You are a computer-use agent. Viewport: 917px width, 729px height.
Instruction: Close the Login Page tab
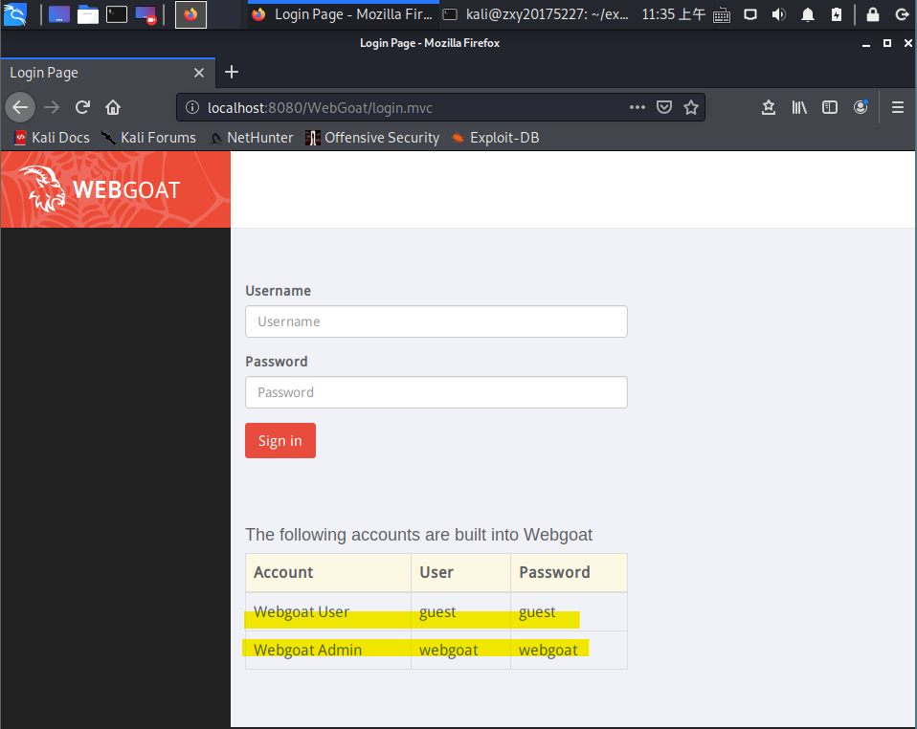tap(199, 73)
